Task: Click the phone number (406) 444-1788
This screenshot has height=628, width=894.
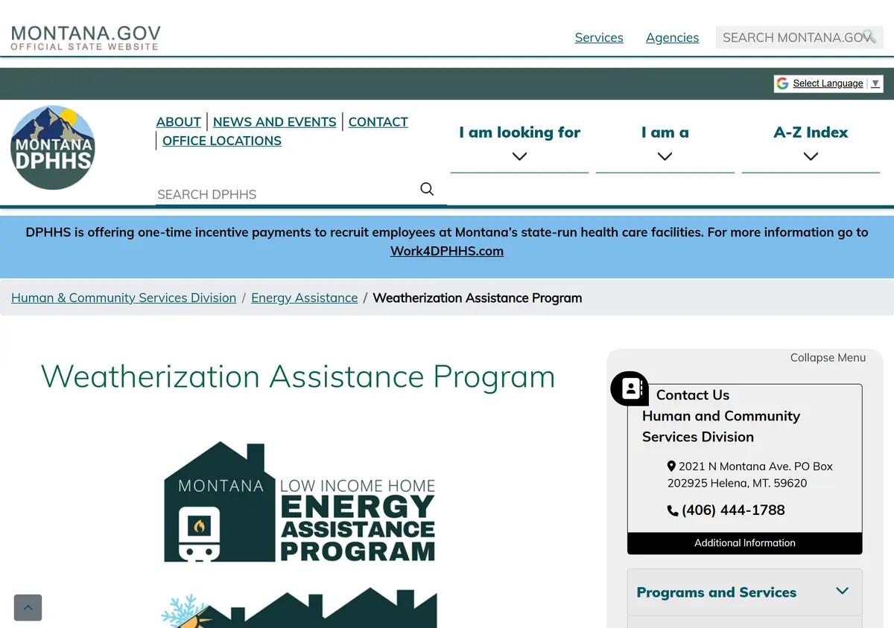Action: 733,510
